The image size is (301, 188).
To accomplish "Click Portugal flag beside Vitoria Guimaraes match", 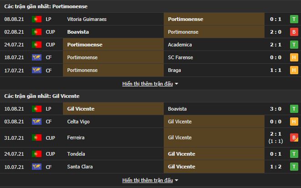I will 36,19.
